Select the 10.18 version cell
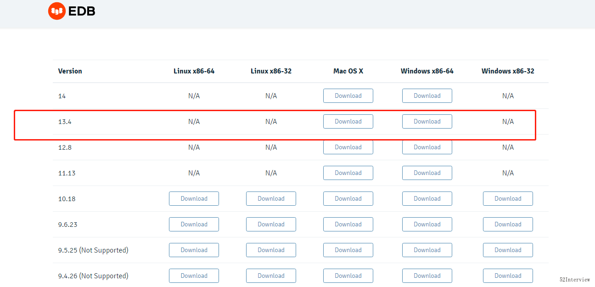The height and width of the screenshot is (287, 595). coord(67,199)
